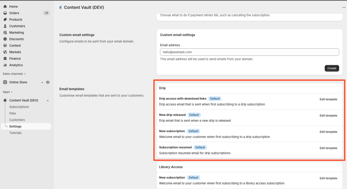Open the Tutorials app page
The image size is (347, 189).
tap(15, 133)
